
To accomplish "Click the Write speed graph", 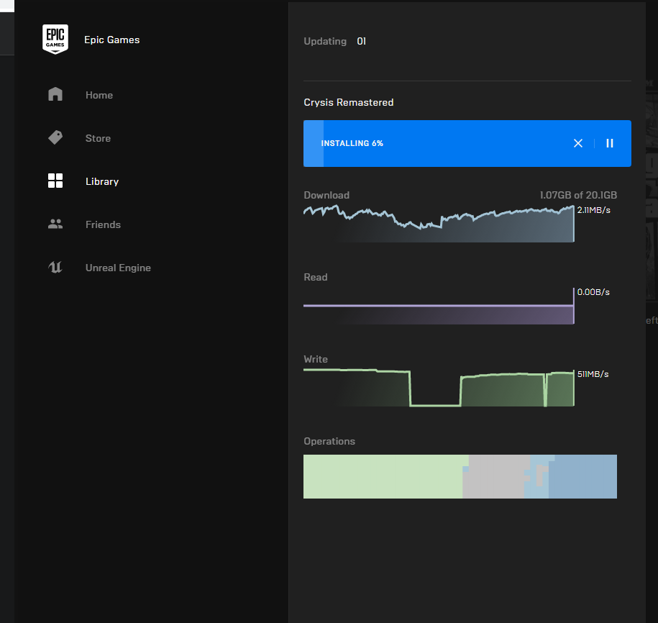I will [439, 388].
